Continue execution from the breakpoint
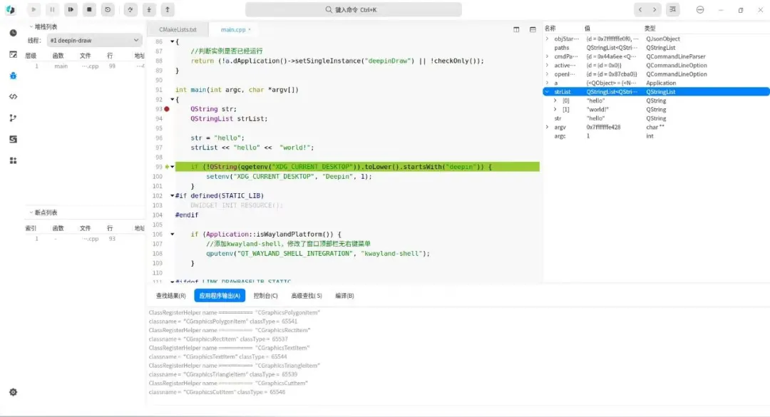 [x=71, y=9]
